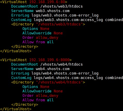Image resolution: width=123 pixels, height=111 pixels.
Task: Click the quoted "/vhosts/web4/htdocs" Directory path
Action: (x=59, y=82)
